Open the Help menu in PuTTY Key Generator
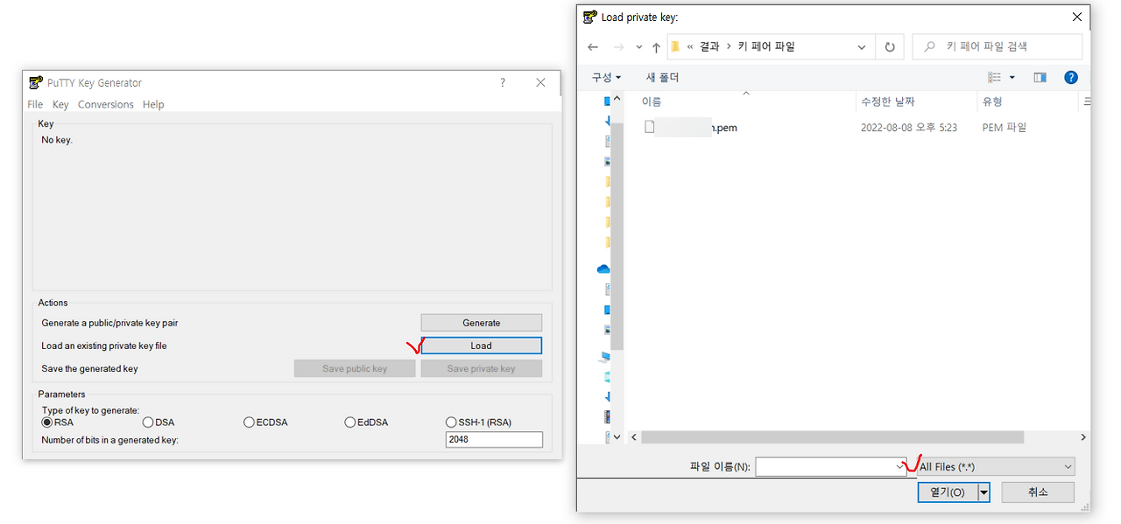 [x=153, y=104]
